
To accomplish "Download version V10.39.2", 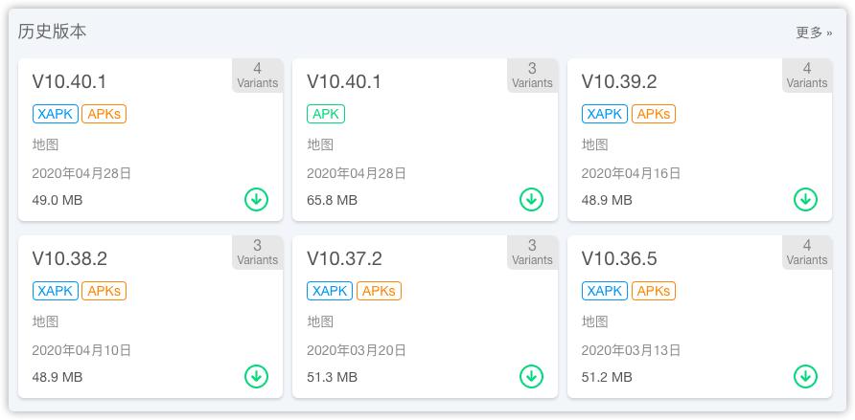I will coord(805,199).
